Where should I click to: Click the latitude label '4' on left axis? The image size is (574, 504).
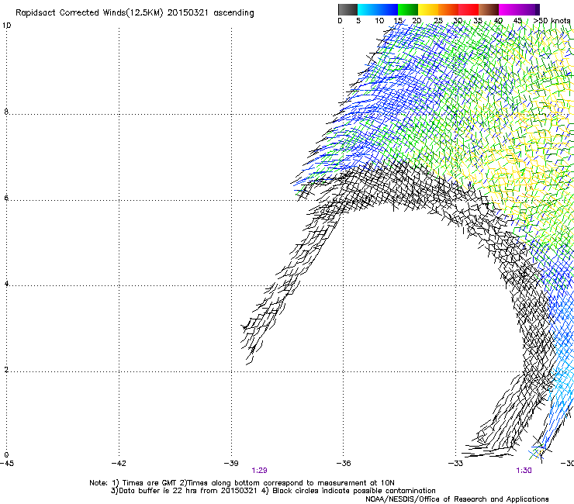pos(6,284)
